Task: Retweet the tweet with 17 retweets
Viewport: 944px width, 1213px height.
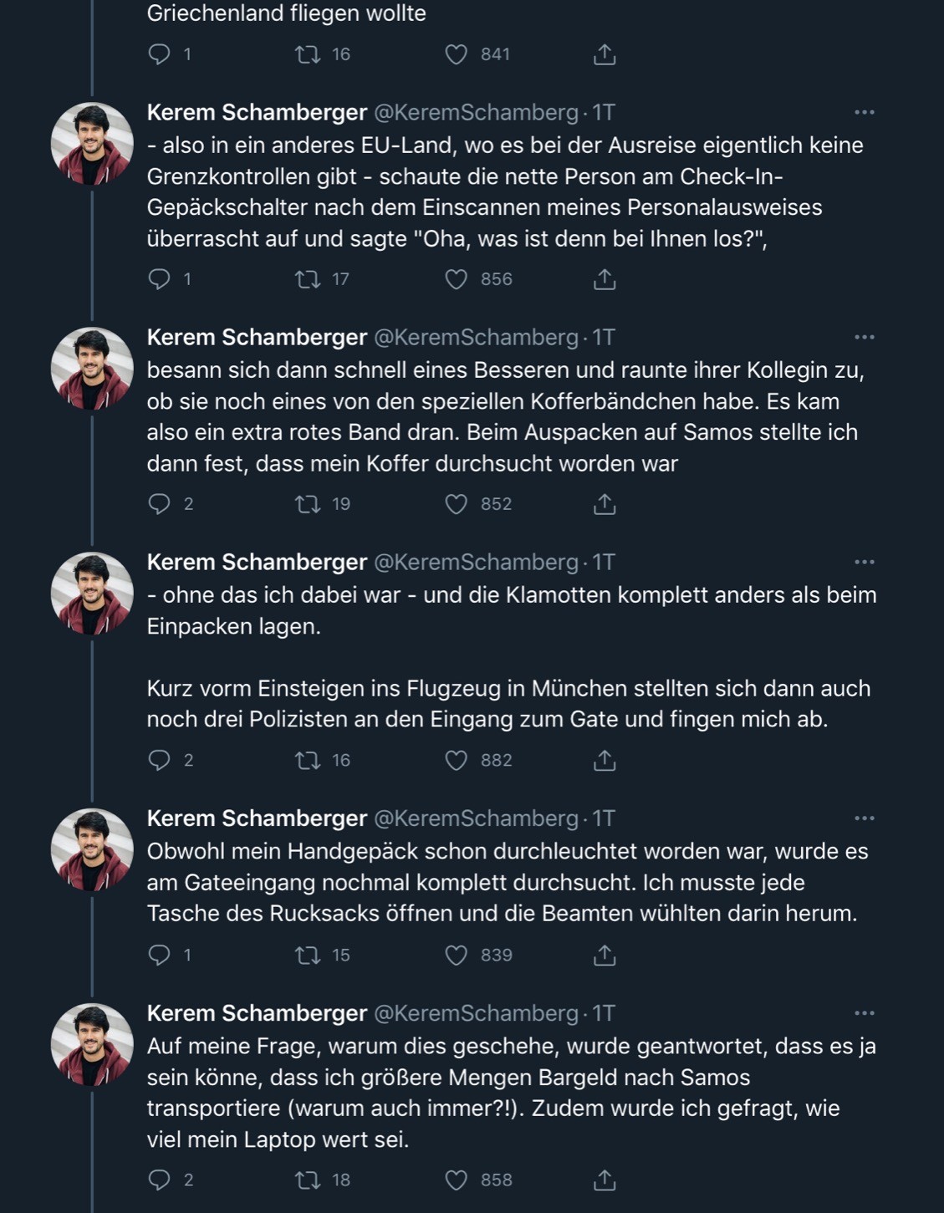Action: tap(308, 279)
